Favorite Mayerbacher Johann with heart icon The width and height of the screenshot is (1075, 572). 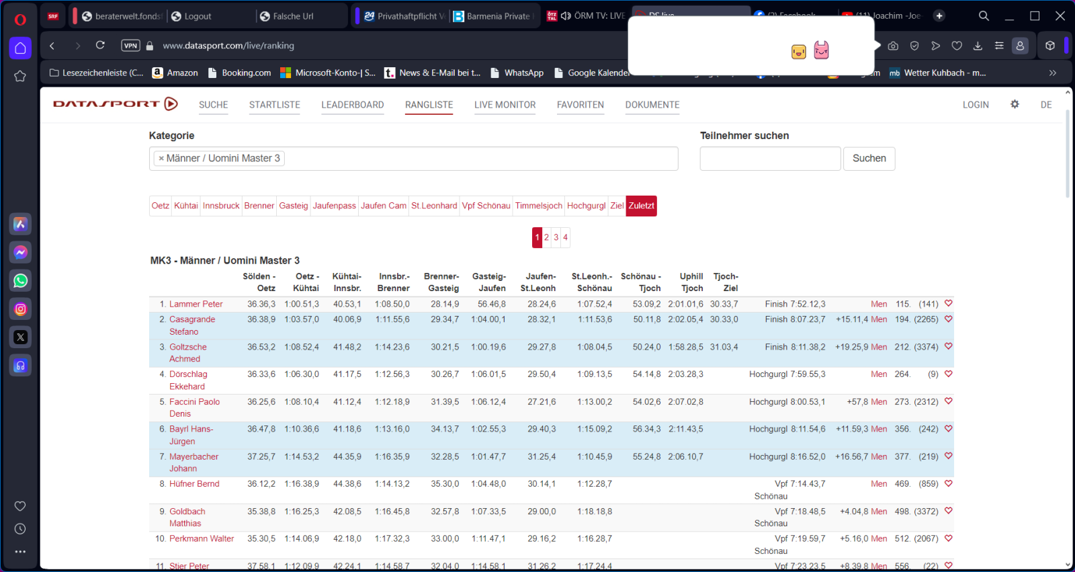[948, 456]
